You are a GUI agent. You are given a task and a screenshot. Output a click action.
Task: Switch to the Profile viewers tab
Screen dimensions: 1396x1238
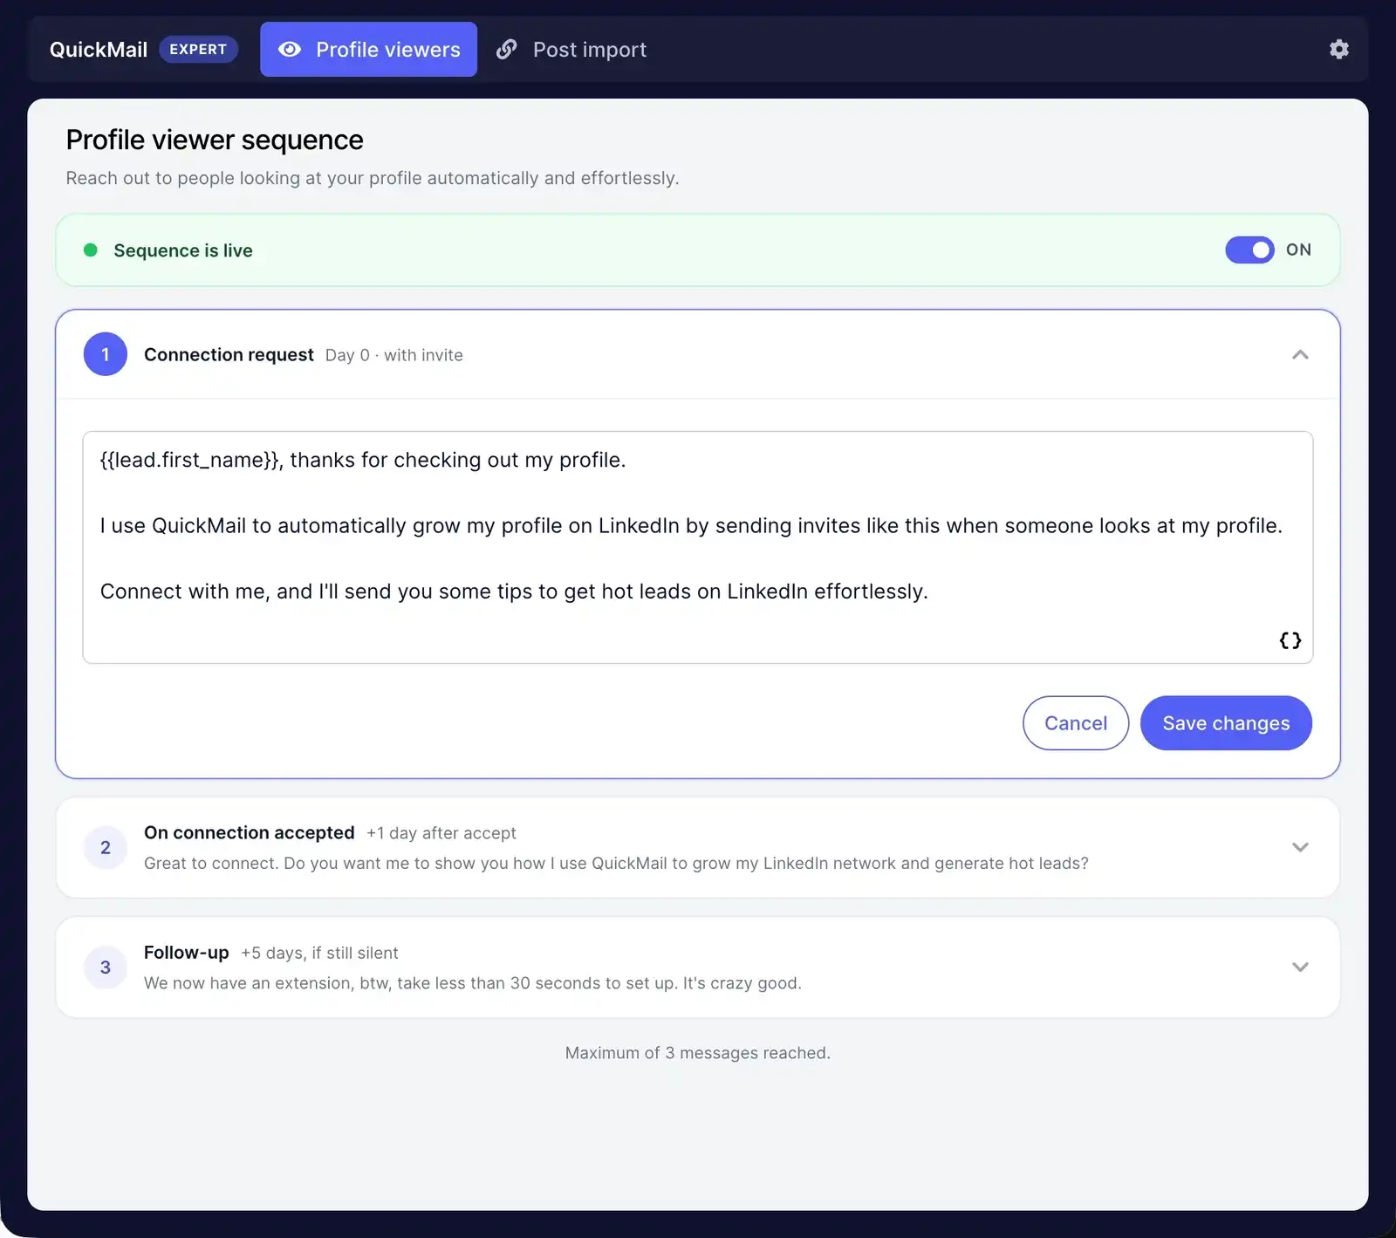[x=368, y=49]
